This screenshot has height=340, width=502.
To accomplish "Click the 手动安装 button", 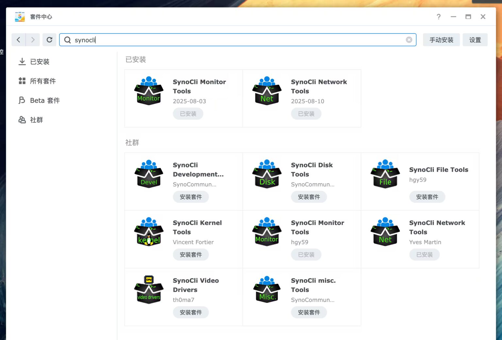I will click(x=441, y=40).
